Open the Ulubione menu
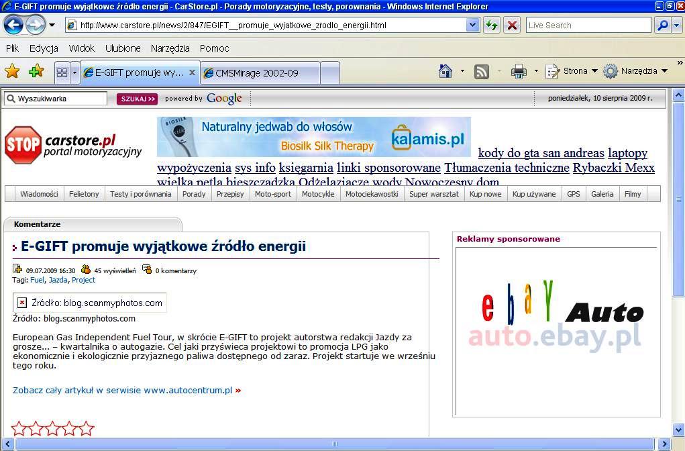This screenshot has height=451, width=685. [123, 48]
